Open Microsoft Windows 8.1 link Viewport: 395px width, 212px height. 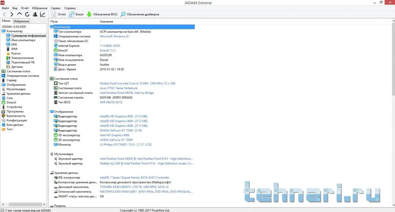[x=115, y=36]
